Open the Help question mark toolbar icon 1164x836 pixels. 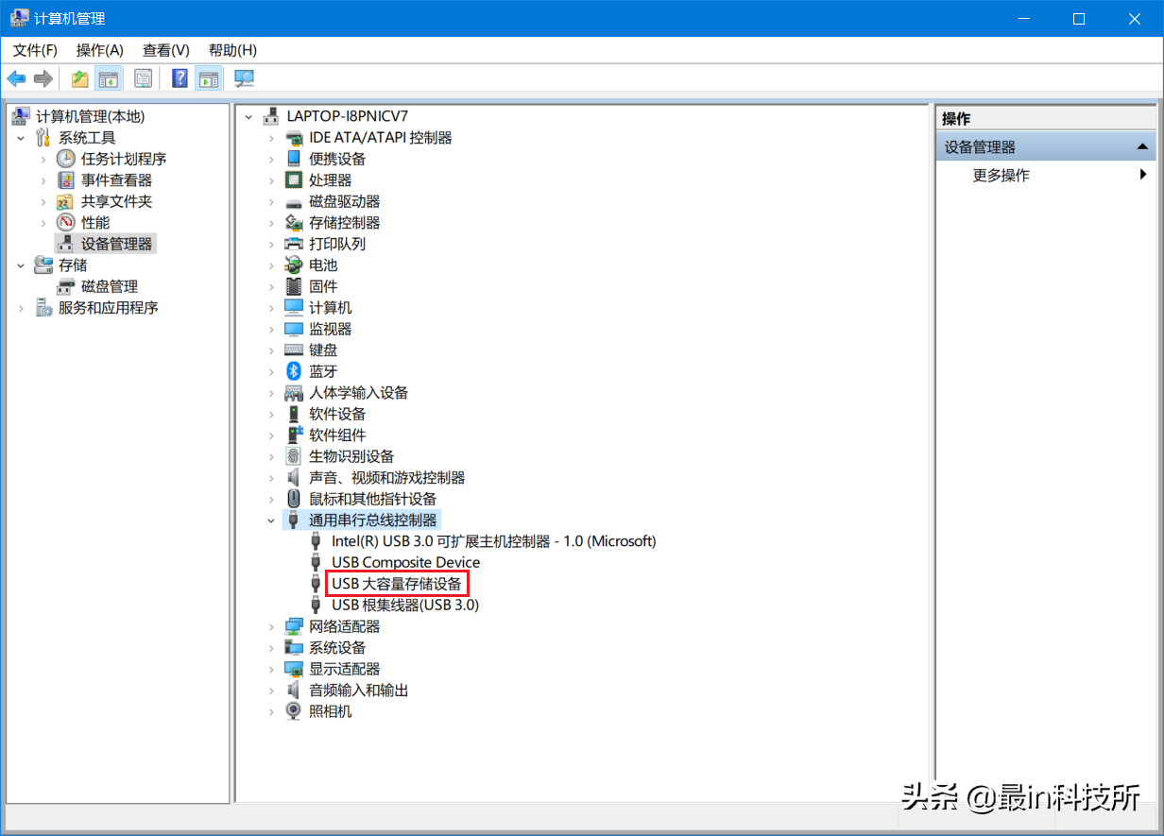(180, 78)
